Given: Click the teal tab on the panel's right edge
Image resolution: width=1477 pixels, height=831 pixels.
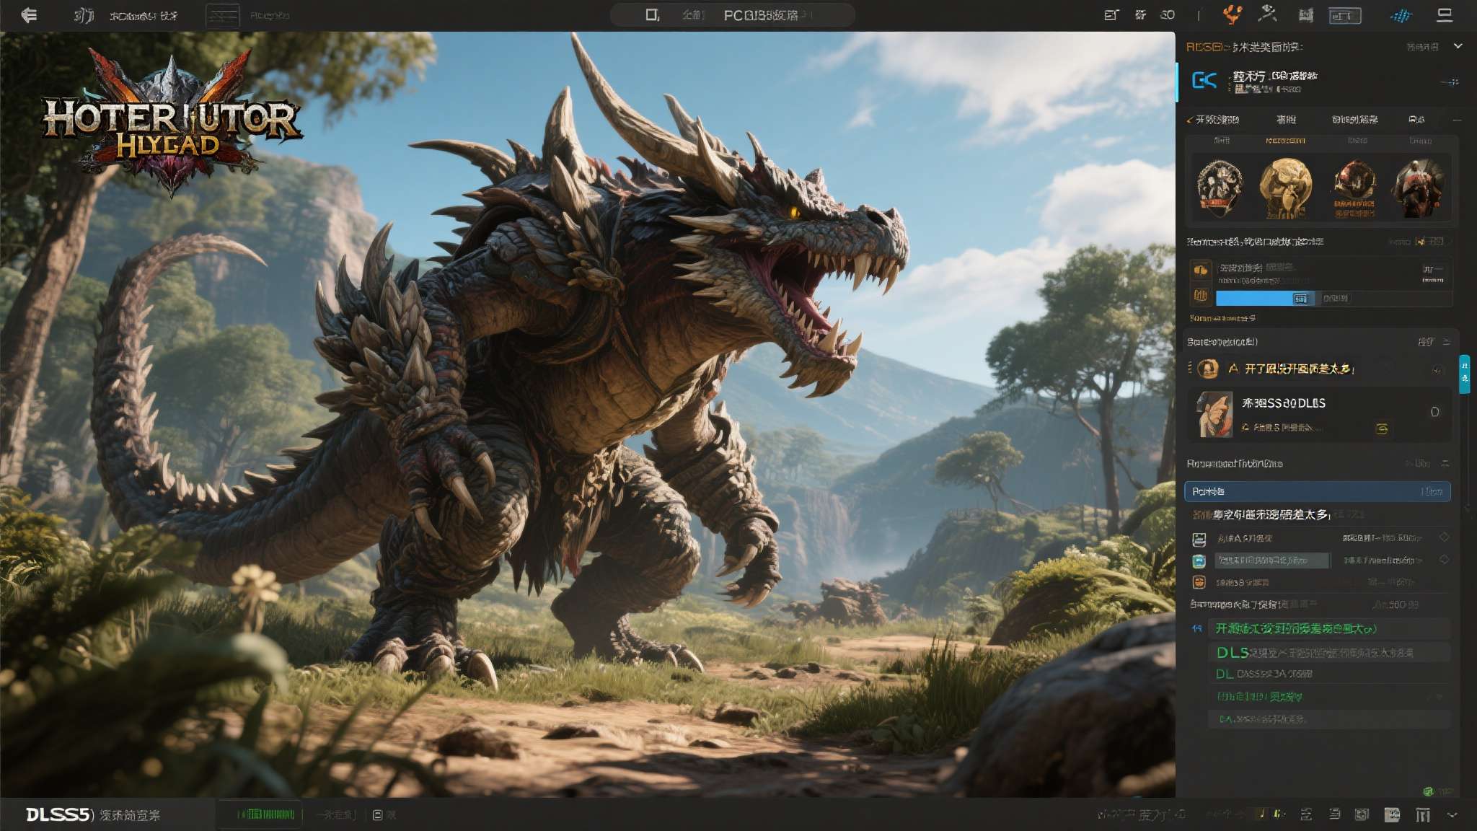Looking at the screenshot, I should tap(1464, 374).
